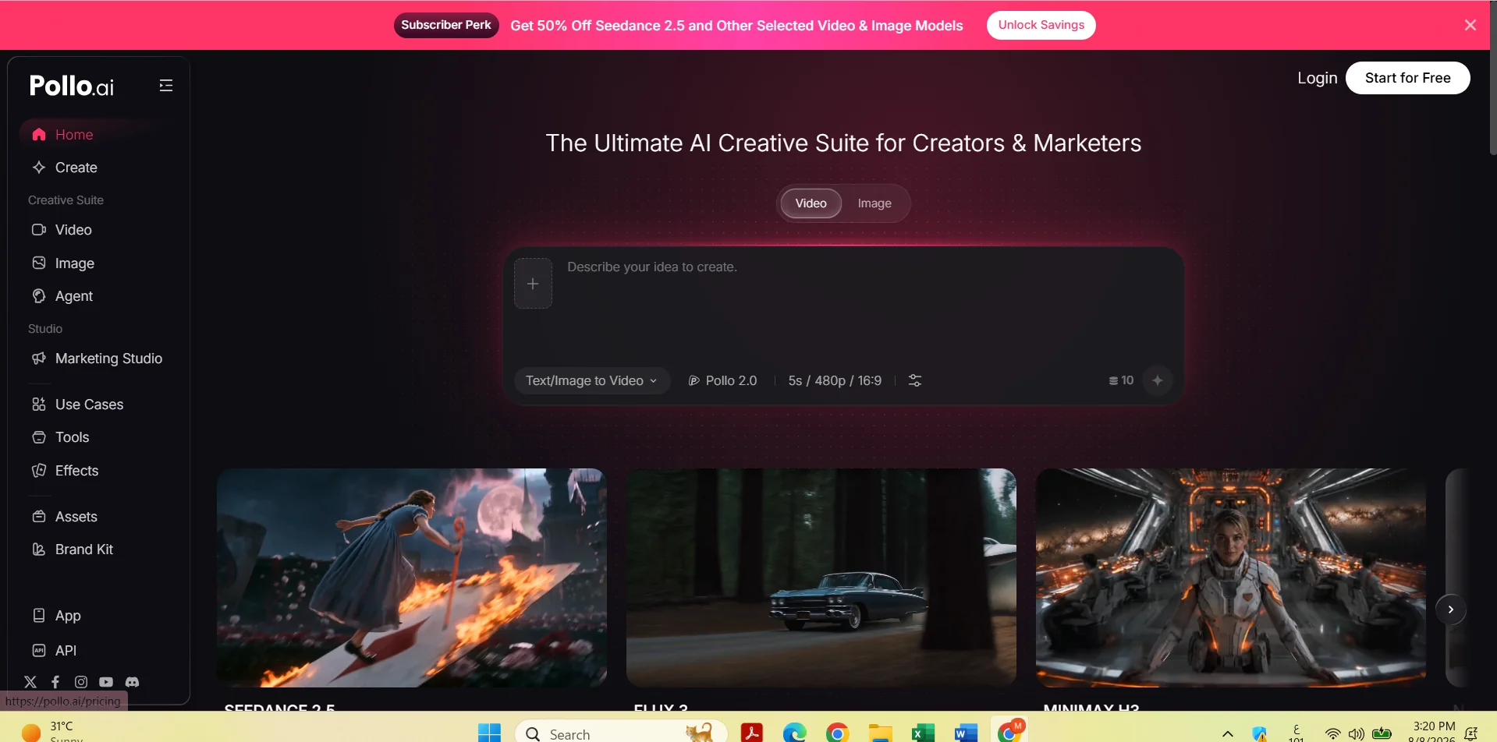Viewport: 1497px width, 742px height.
Task: Select the Video mode toggle
Action: coord(811,203)
